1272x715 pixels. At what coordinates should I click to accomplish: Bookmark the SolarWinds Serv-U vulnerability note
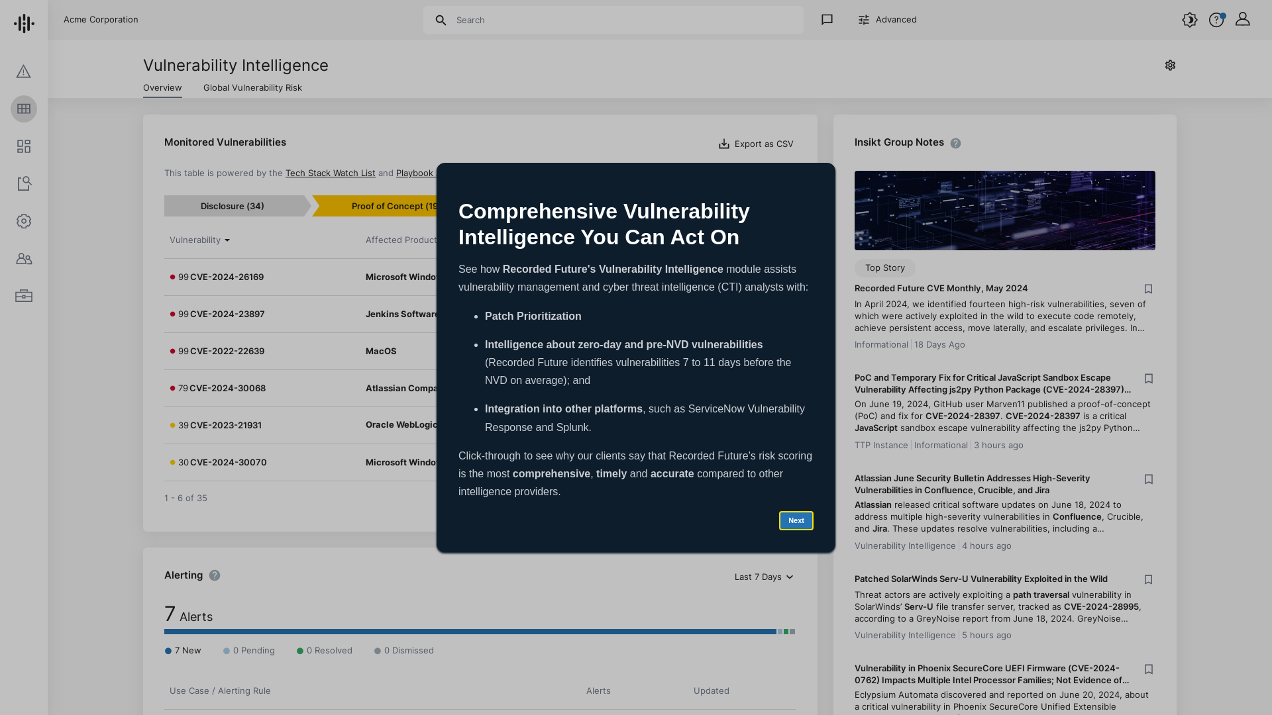pyautogui.click(x=1149, y=579)
